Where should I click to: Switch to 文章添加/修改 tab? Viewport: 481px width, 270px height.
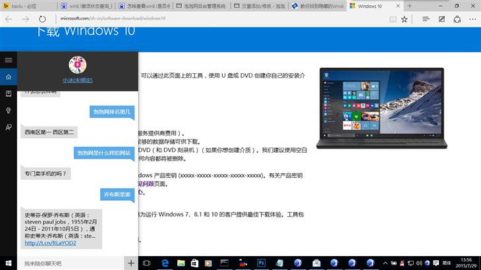point(260,6)
